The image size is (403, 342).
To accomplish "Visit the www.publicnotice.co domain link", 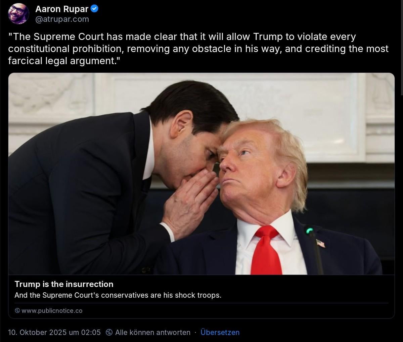I will (x=52, y=311).
